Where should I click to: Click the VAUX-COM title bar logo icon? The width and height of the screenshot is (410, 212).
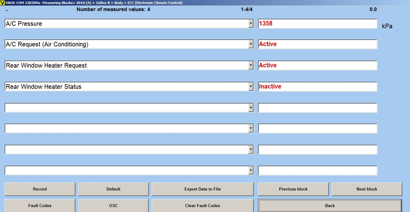click(x=2, y=3)
